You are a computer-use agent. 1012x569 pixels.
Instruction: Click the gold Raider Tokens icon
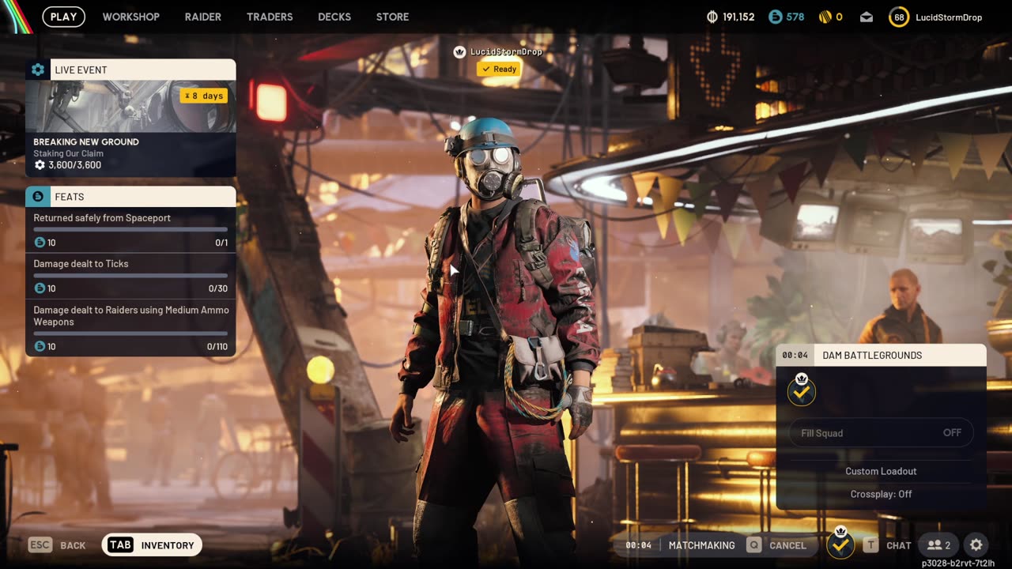[825, 17]
